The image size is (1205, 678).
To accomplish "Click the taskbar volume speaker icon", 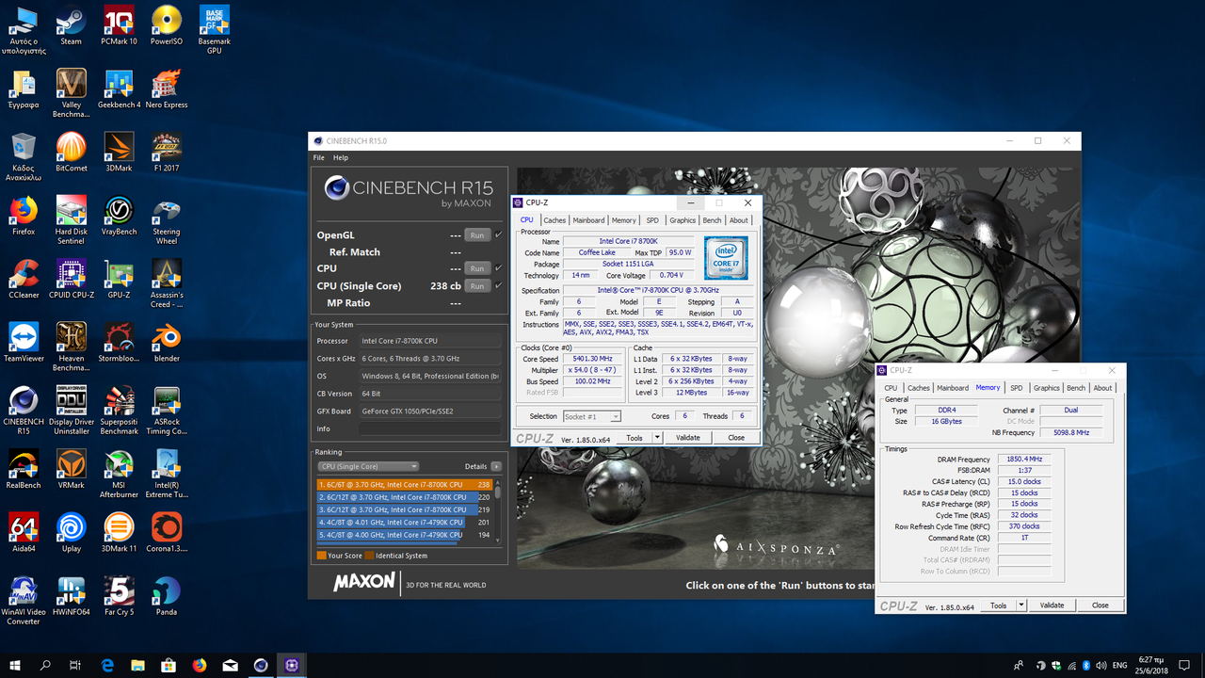I will pos(1101,665).
